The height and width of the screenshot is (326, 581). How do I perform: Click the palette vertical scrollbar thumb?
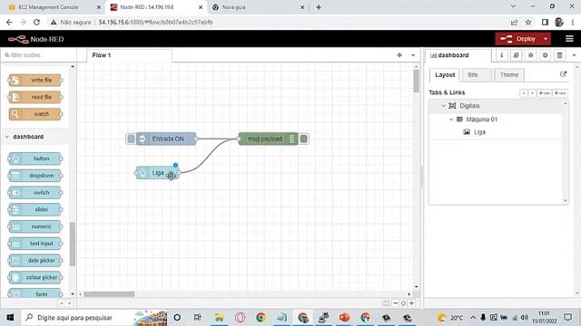tap(73, 244)
